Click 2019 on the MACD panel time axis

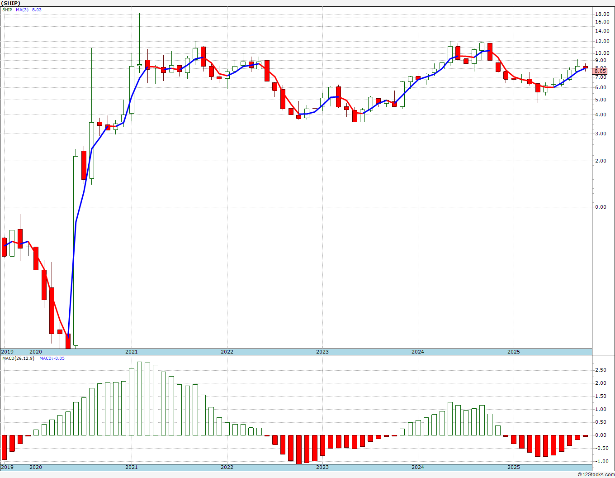coord(7,467)
